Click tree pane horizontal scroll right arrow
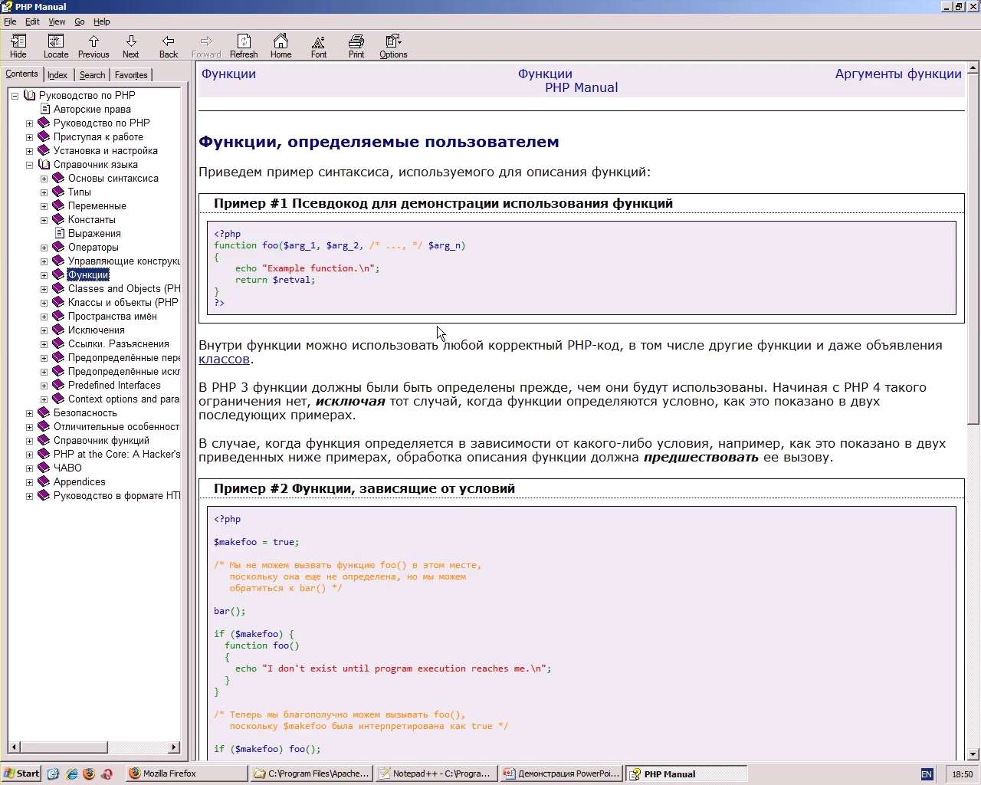This screenshot has height=785, width=981. pos(174,747)
